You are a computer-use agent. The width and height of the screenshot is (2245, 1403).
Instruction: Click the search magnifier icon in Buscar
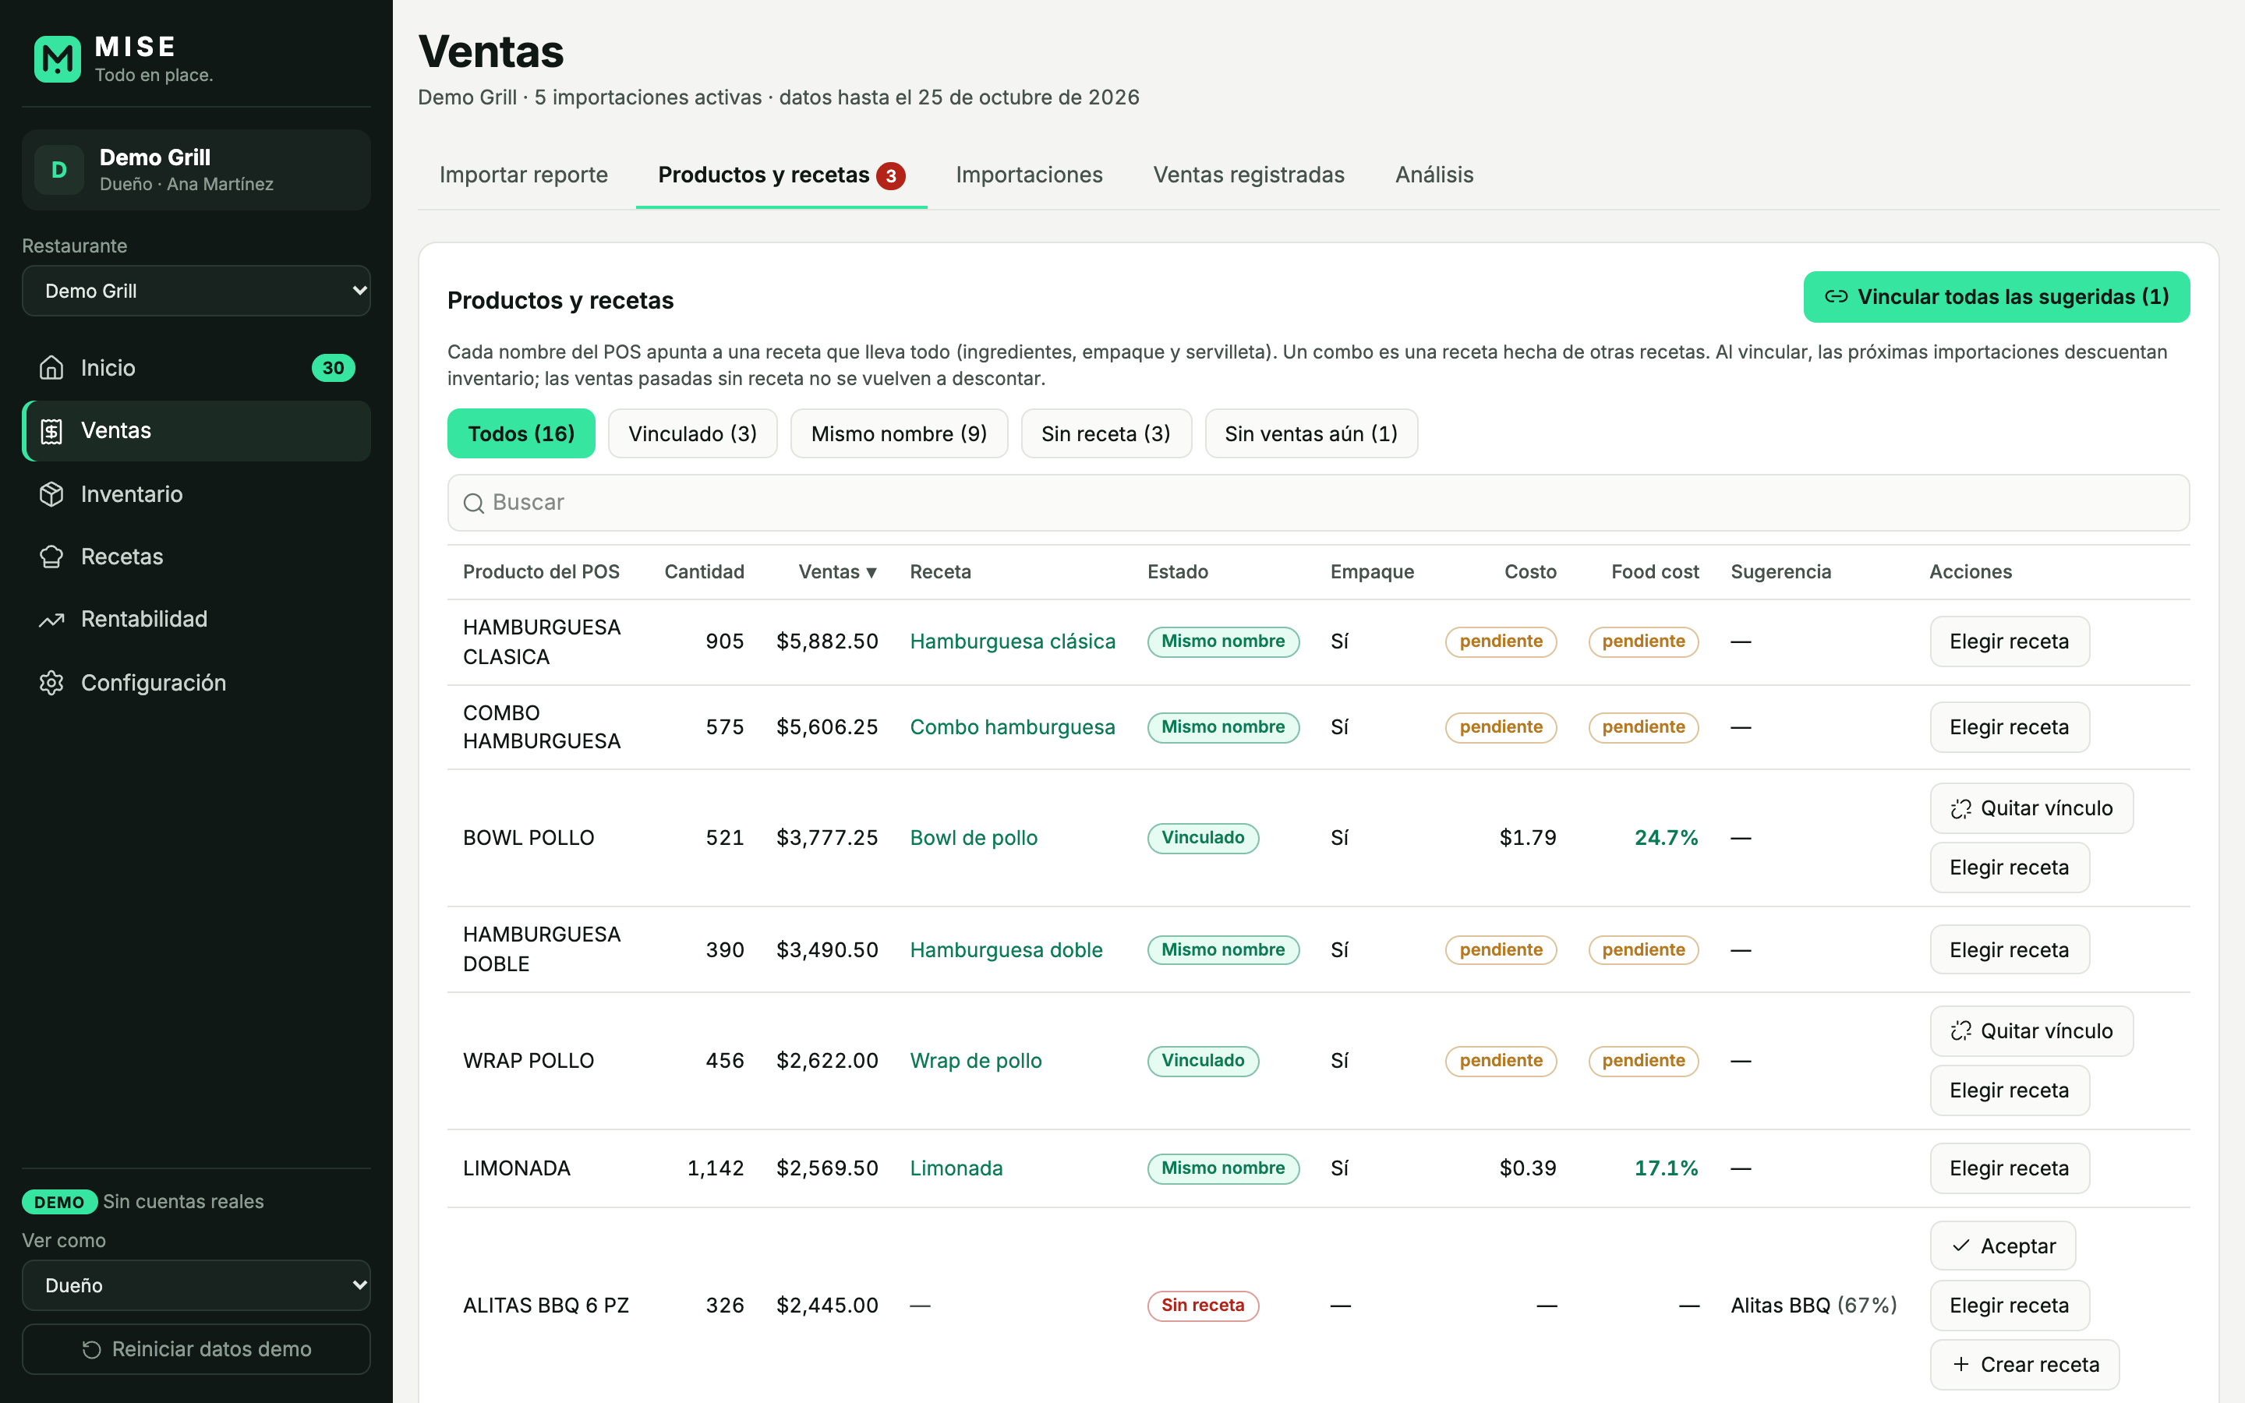474,503
